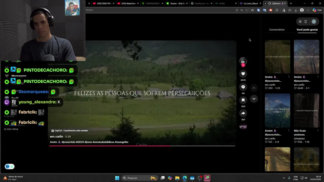The width and height of the screenshot is (324, 182).
Task: Click the Pesquisar taskbar search box
Action: (x=140, y=178)
